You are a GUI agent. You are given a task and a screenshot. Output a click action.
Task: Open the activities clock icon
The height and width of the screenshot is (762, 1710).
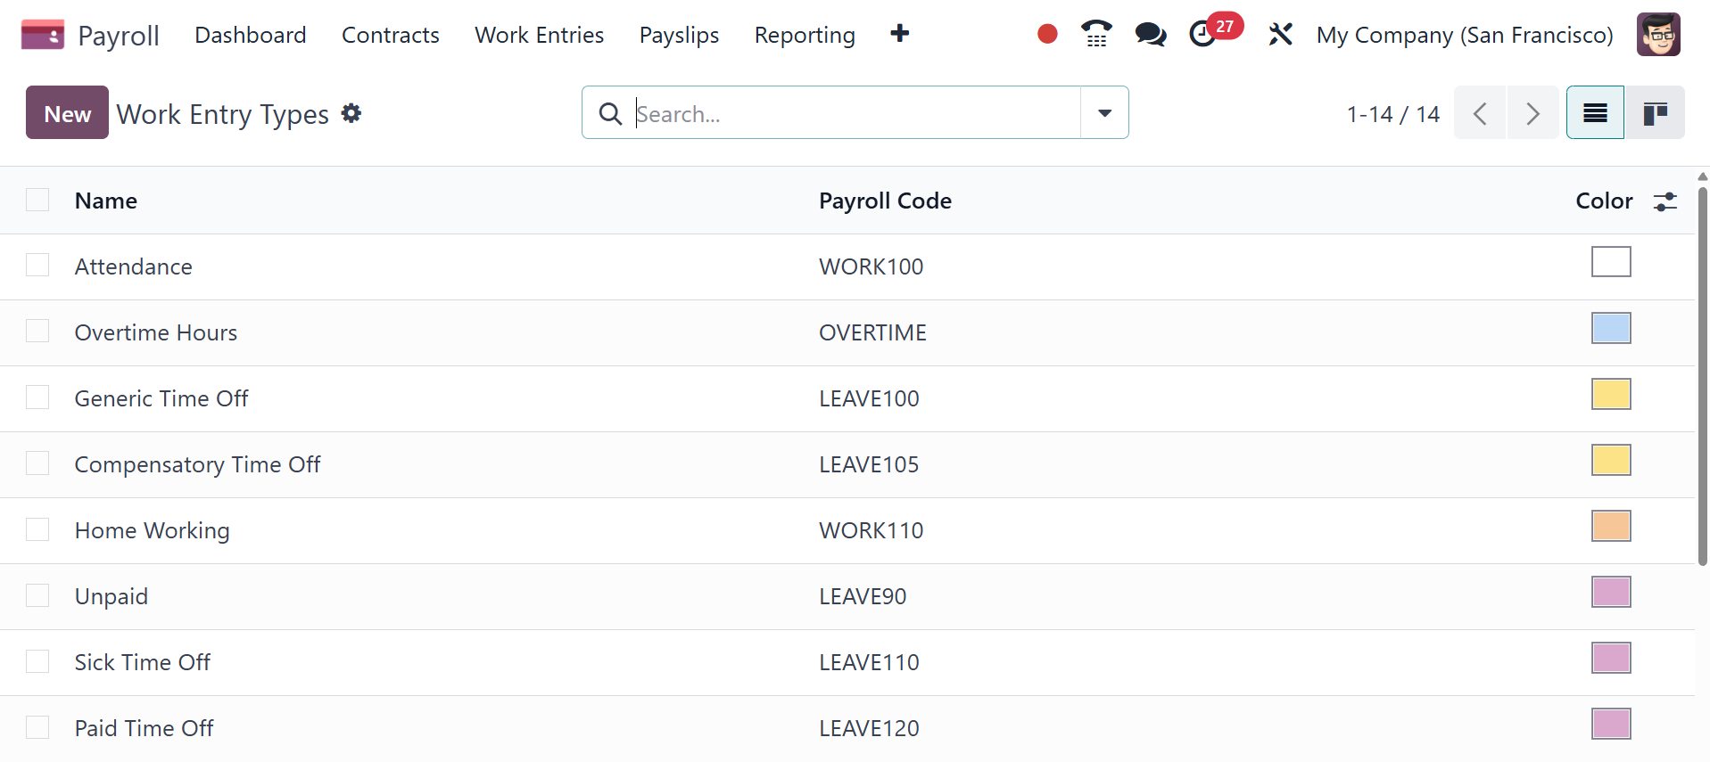(x=1202, y=35)
